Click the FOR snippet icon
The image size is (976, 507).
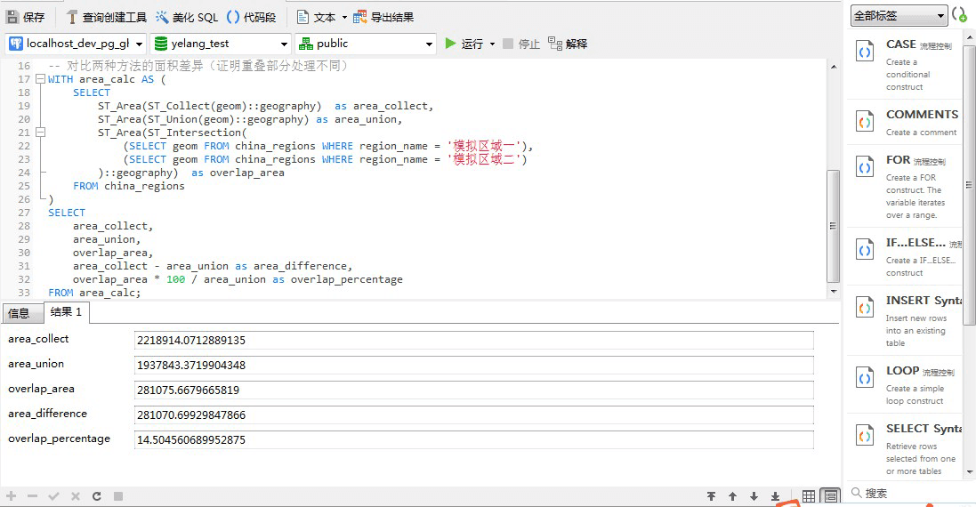[865, 168]
